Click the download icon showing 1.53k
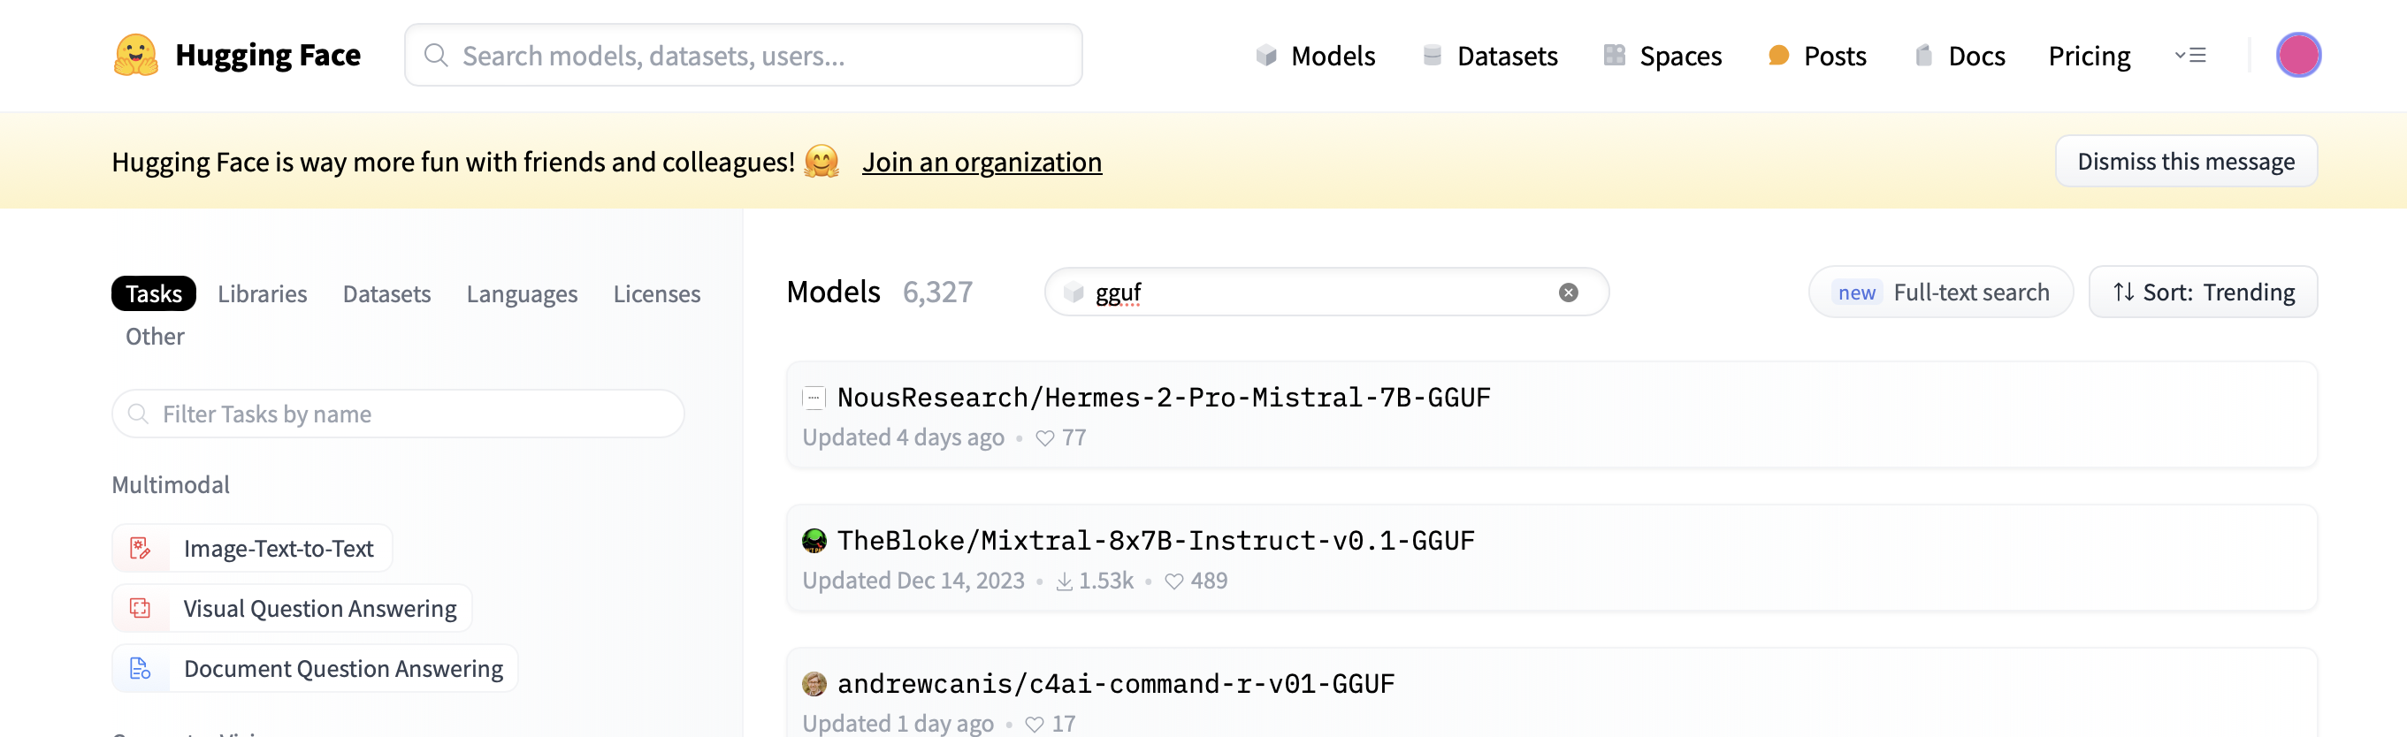The width and height of the screenshot is (2407, 737). [x=1065, y=581]
